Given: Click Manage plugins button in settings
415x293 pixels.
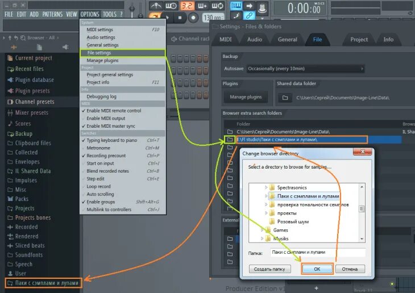Looking at the screenshot, I should coord(246,97).
